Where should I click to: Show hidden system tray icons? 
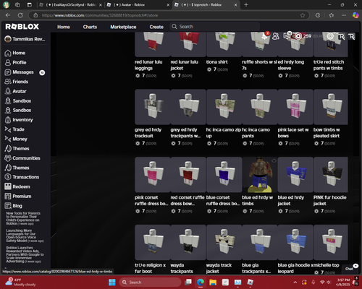tap(295, 282)
